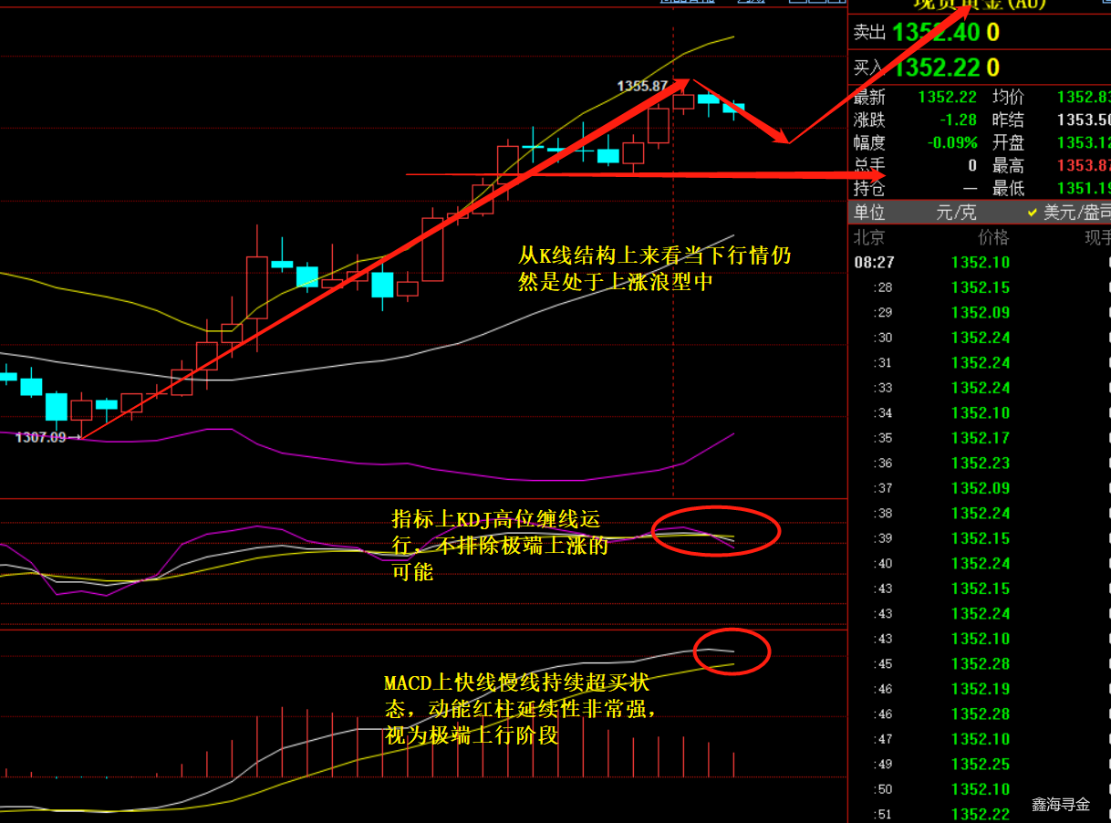Select the :36 tick row priced 1352.23
This screenshot has height=823, width=1111.
[980, 463]
